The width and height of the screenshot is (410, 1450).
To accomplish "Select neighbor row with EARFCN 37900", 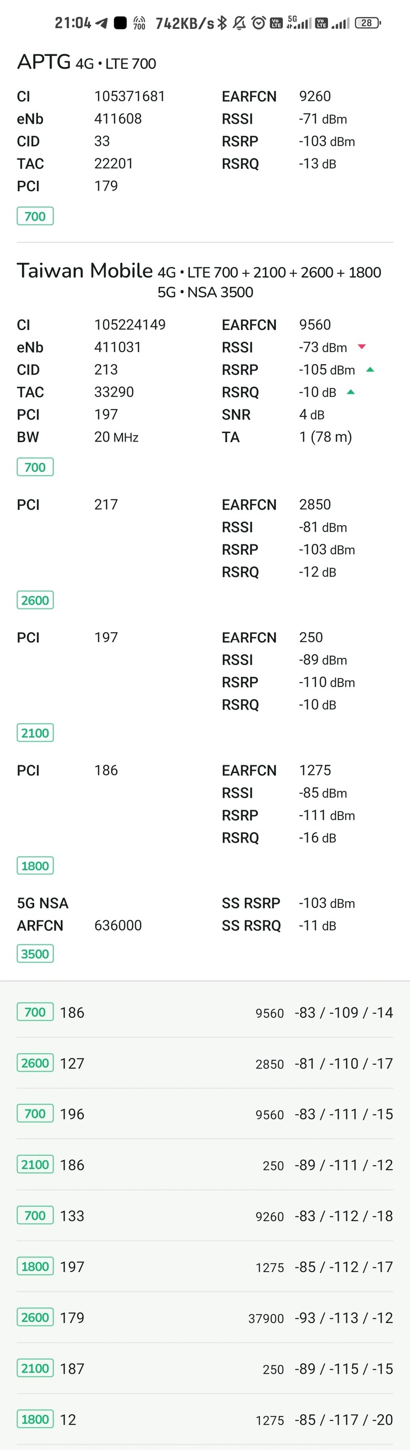I will click(x=204, y=1317).
